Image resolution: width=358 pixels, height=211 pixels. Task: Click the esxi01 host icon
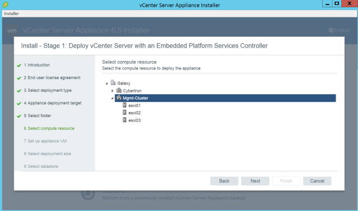click(x=124, y=105)
